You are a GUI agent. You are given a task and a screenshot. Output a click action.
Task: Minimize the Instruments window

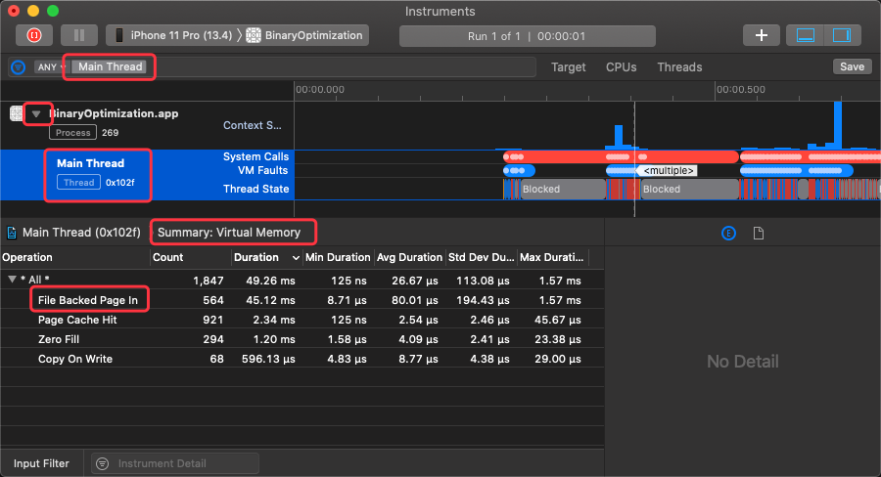(x=33, y=11)
